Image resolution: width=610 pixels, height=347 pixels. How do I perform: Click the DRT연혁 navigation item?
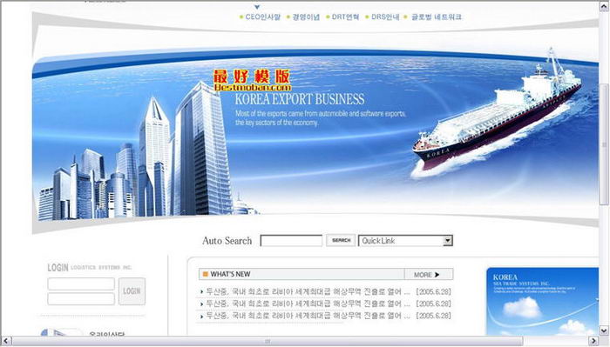coord(345,17)
